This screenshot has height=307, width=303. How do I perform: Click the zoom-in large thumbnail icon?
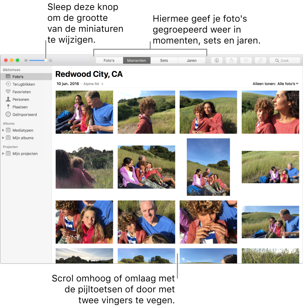pyautogui.click(x=50, y=60)
